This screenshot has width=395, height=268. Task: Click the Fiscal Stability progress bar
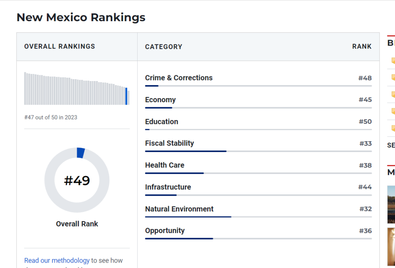click(258, 151)
